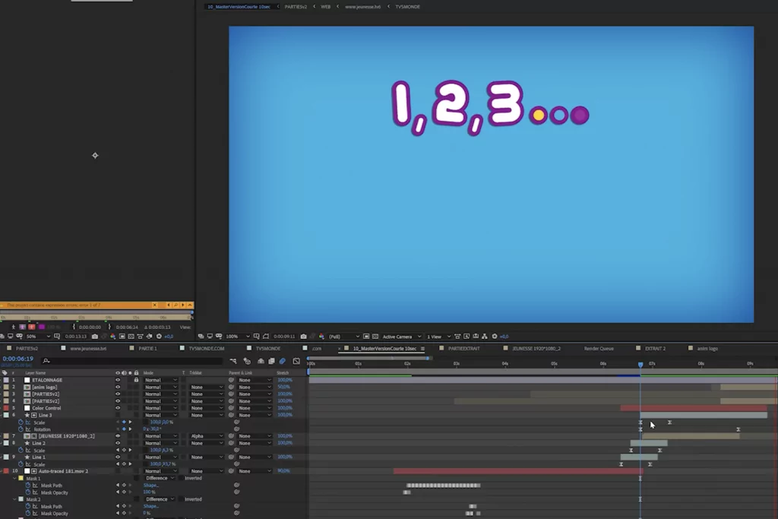
Task: Click the timeline layer search field
Action: tap(129, 361)
